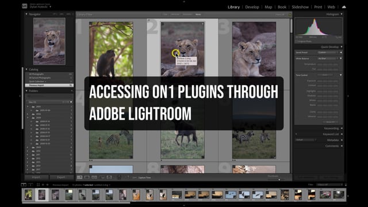Click the filmstrip horizontal scrollbar
The image size is (368, 207).
[x=76, y=202]
